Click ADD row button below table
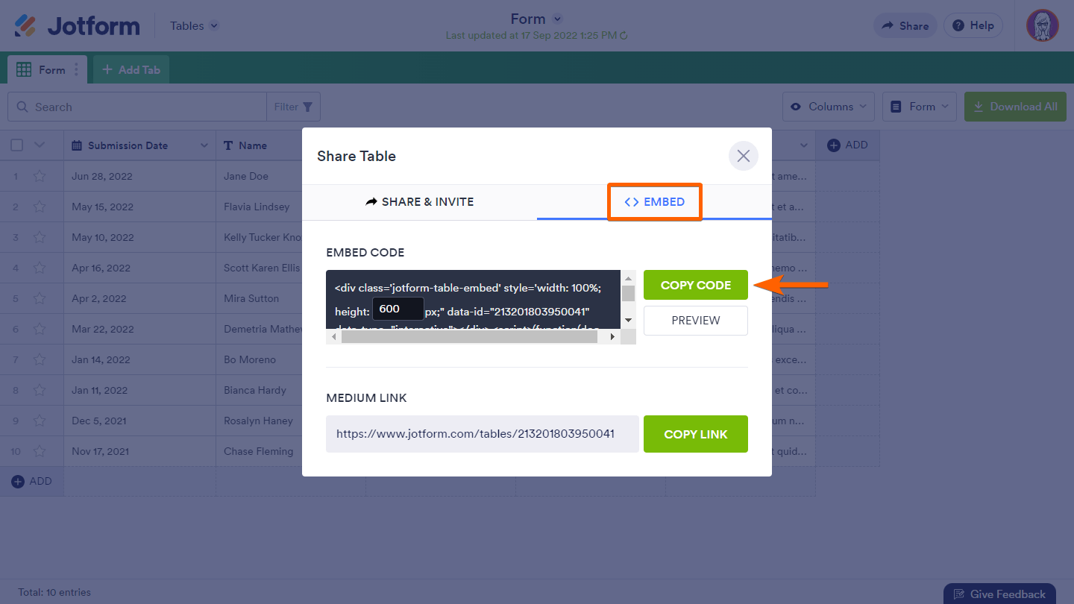 coord(32,482)
